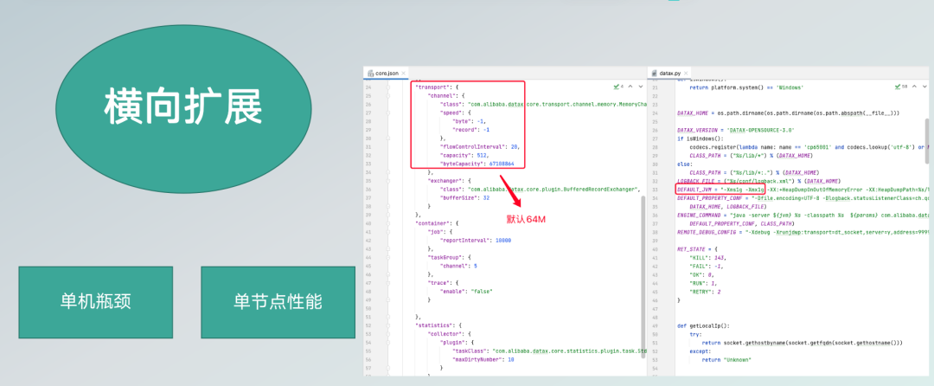Click the "reportInterval" value 10000
Viewport: 934px width, 386px height.
click(502, 240)
